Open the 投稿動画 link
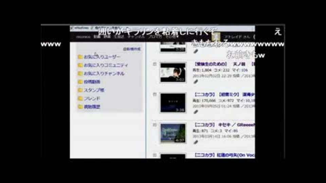This screenshot has height=183, width=326. pos(92,82)
